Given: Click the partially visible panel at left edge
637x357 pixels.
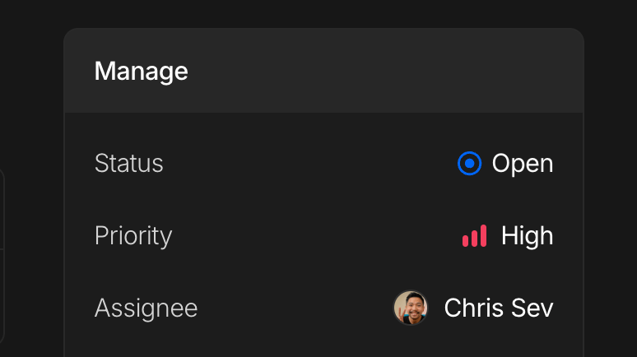Looking at the screenshot, I should (2, 255).
